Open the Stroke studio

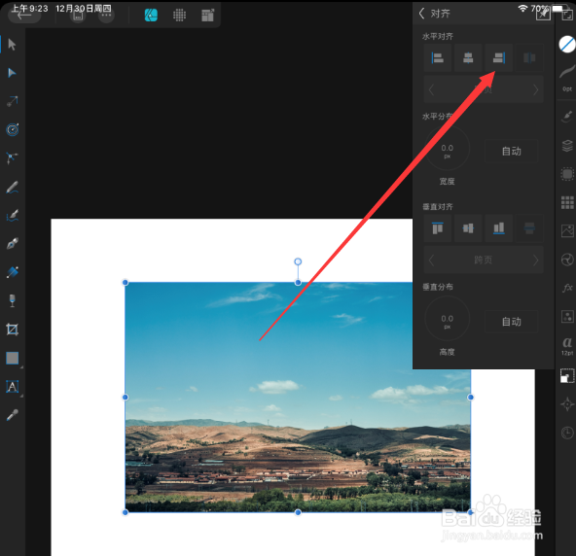(567, 73)
